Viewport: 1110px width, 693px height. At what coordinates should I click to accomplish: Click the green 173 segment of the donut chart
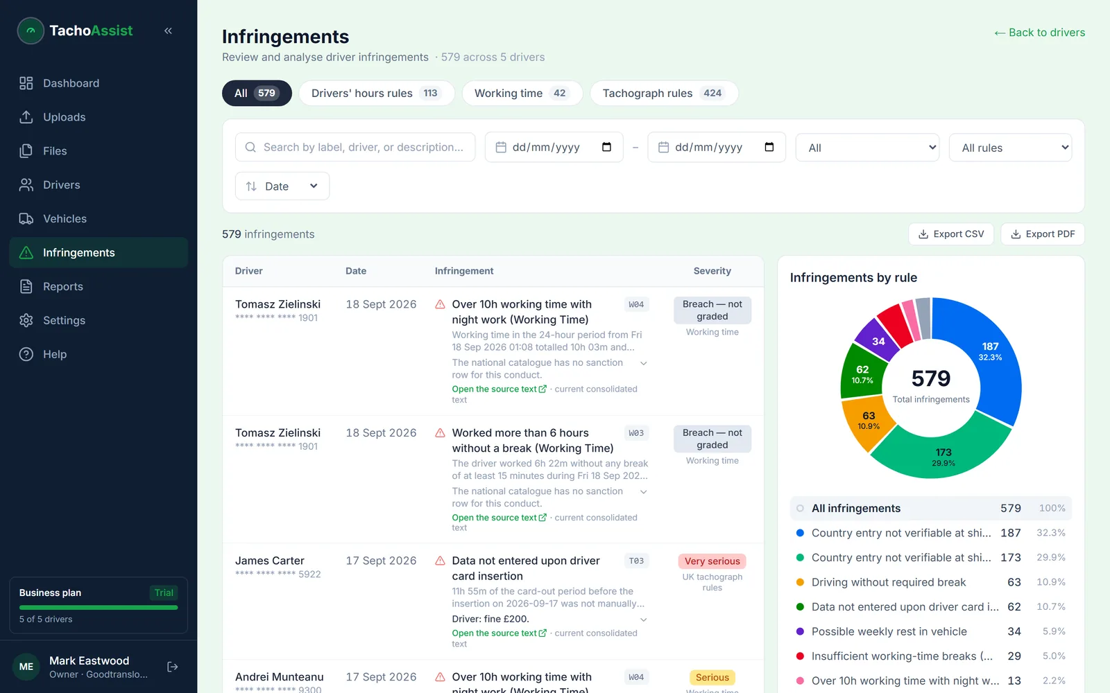pos(943,457)
